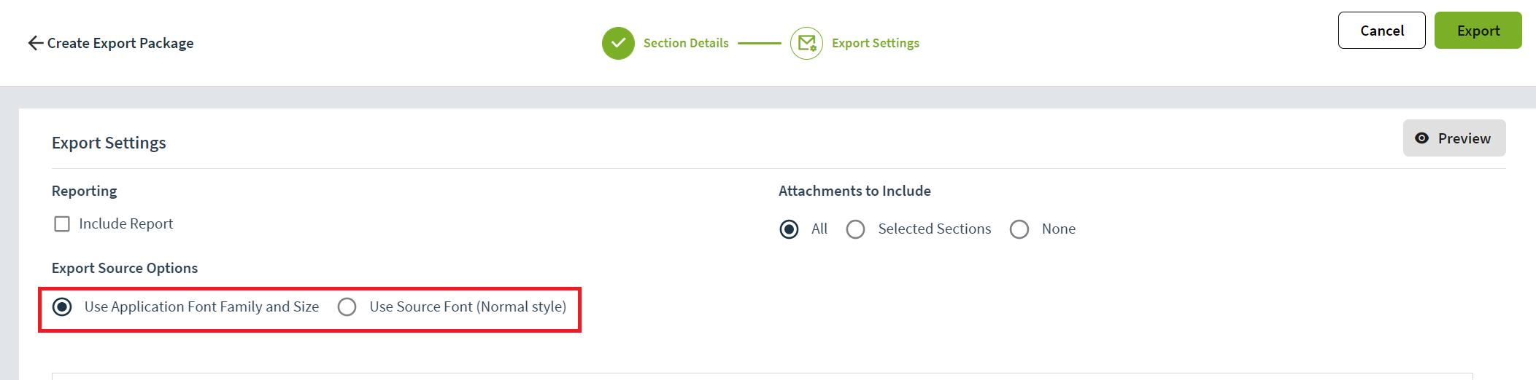Screen dimensions: 1536x380
Task: Click the green Export button
Action: pyautogui.click(x=1478, y=31)
